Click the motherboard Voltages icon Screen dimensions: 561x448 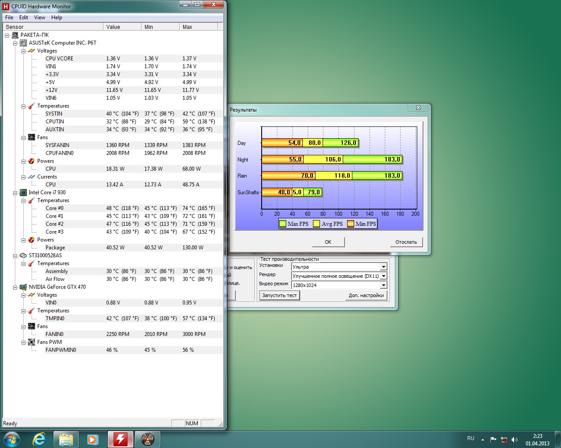tap(32, 51)
